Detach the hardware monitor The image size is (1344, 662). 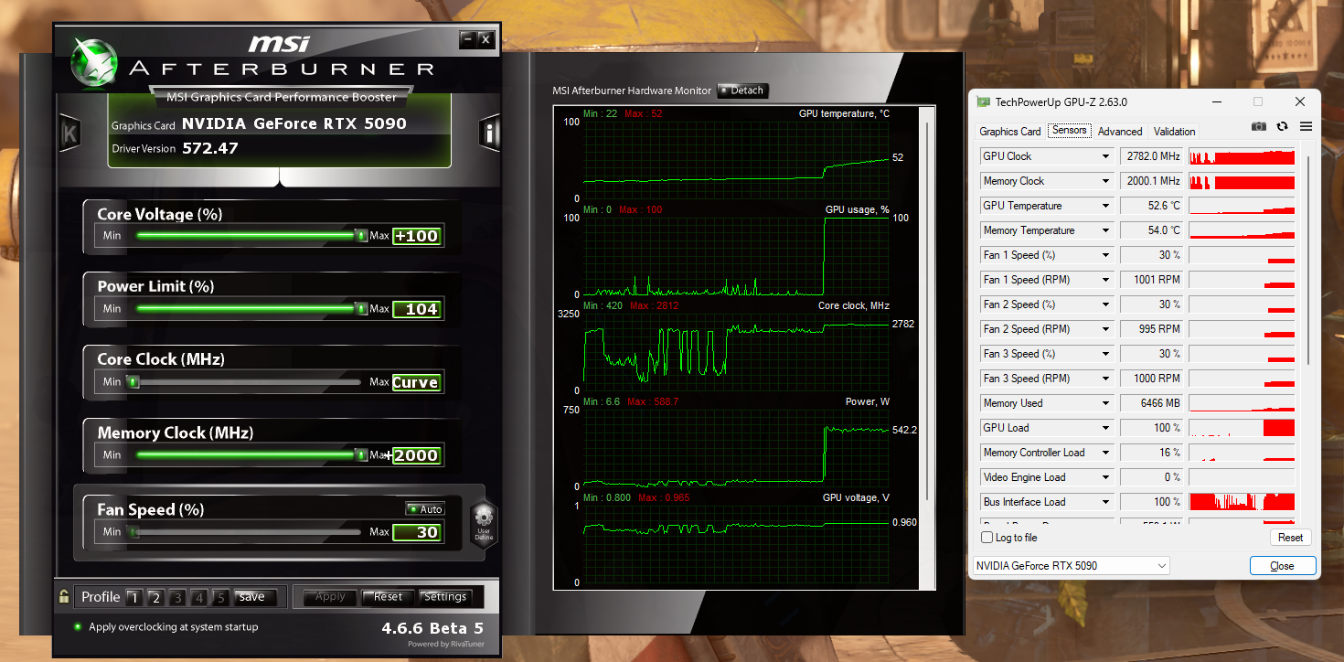coord(742,91)
